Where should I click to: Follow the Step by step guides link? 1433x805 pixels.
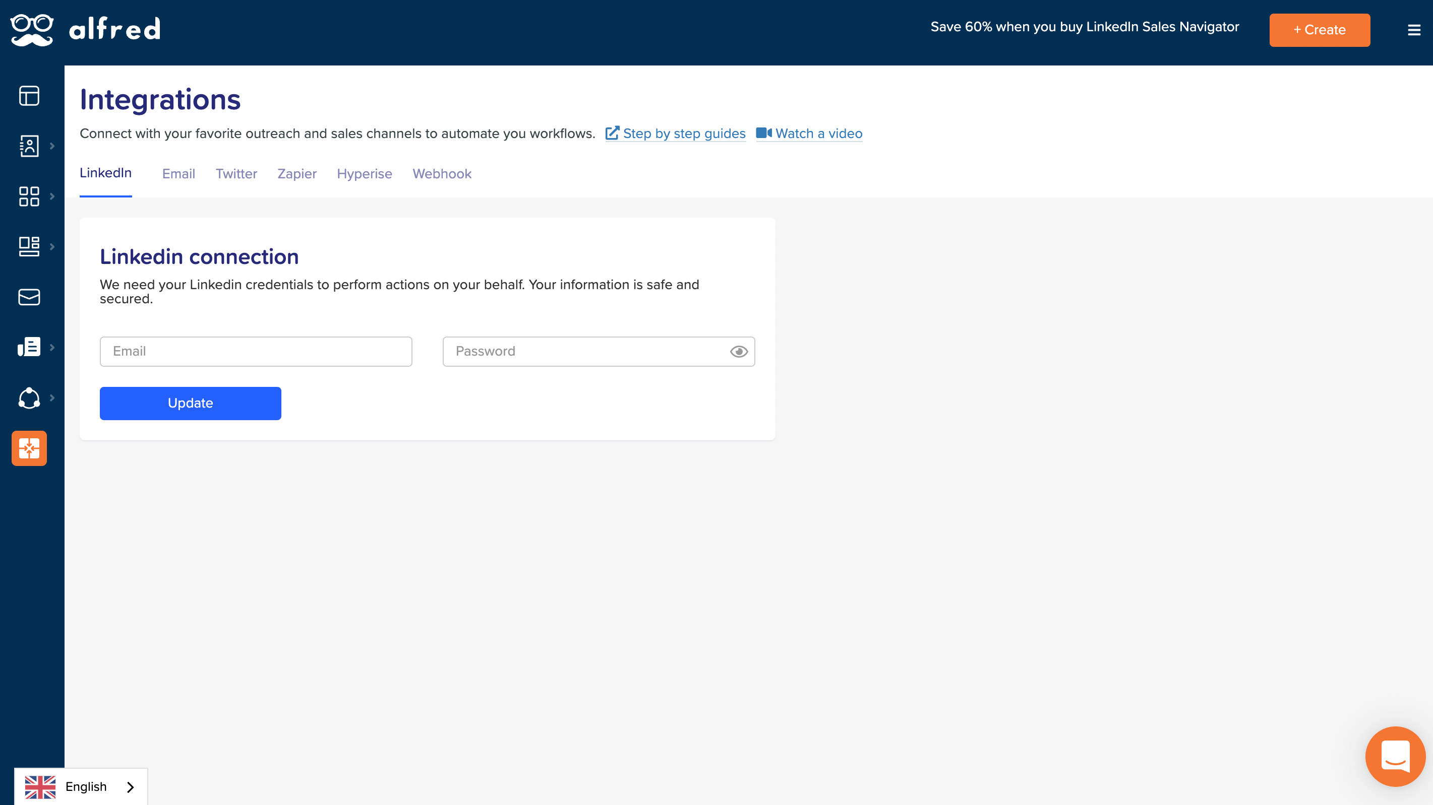coord(684,133)
